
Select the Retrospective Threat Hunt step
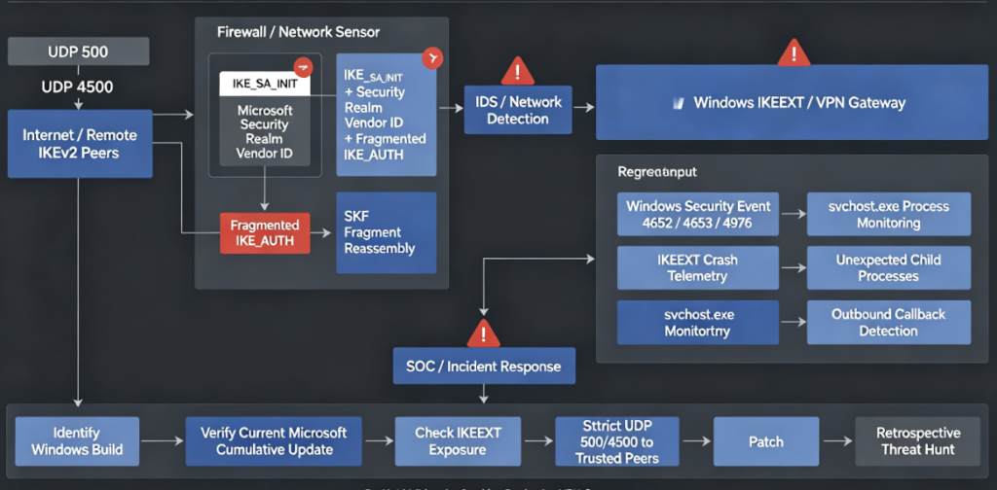pyautogui.click(x=918, y=441)
